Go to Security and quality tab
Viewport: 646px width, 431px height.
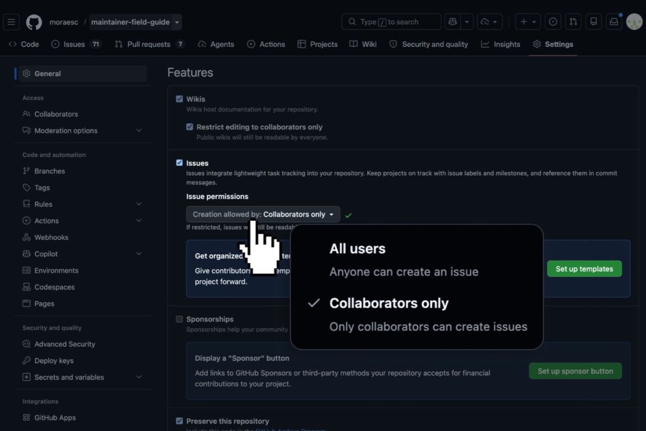[429, 44]
